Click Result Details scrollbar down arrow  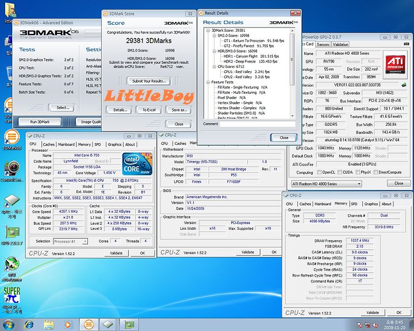[x=292, y=116]
